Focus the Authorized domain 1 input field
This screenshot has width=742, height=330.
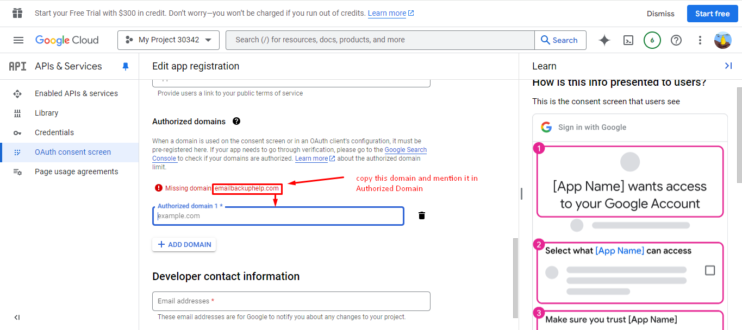pos(278,216)
